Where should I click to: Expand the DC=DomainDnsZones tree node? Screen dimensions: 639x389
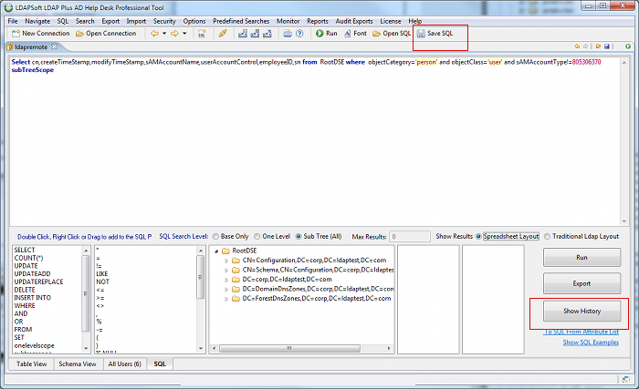[226, 289]
